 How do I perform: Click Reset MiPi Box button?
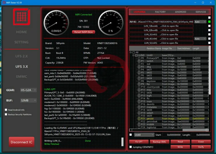[x=83, y=32]
